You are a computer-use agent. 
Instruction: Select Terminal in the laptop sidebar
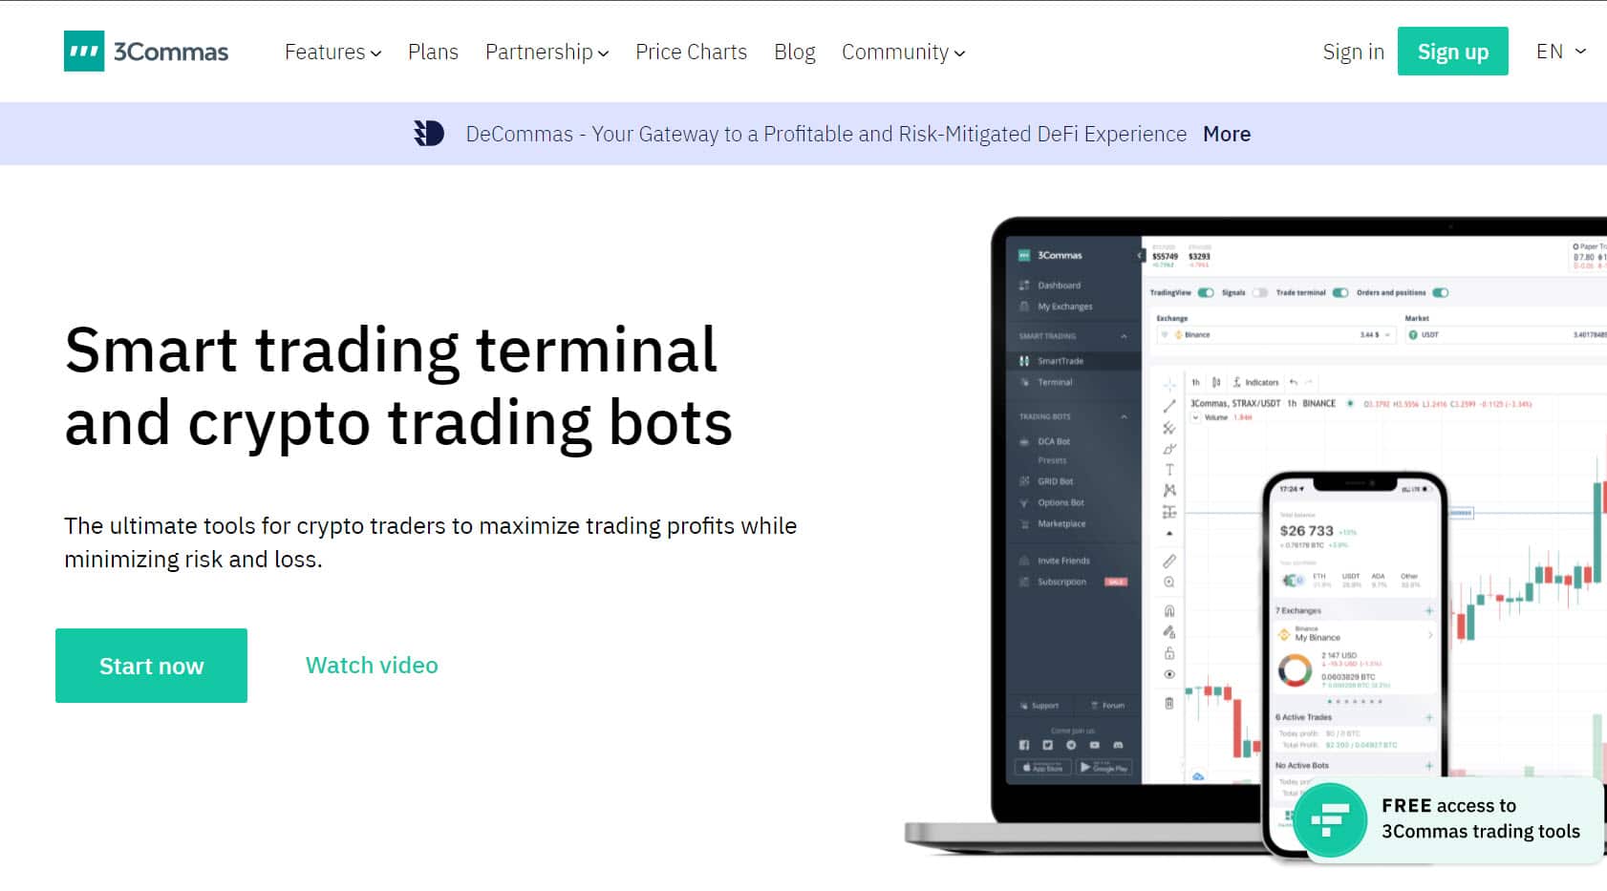click(x=1055, y=382)
